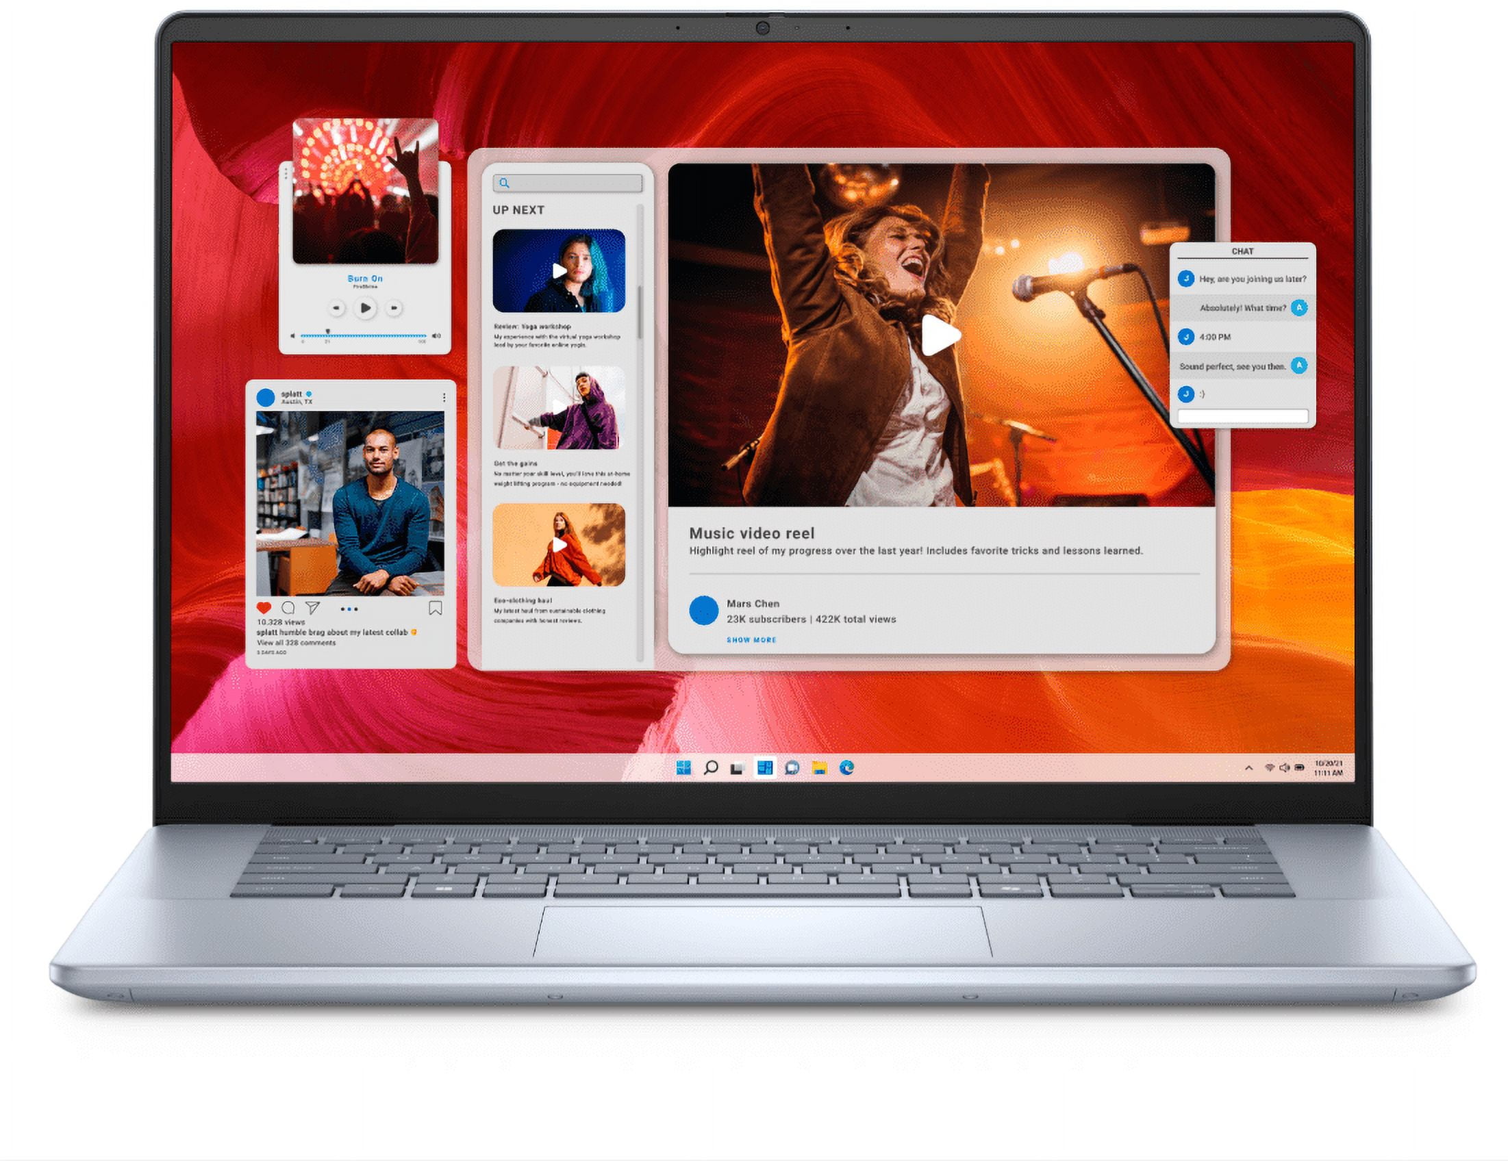Screen dimensions: 1508x1161
Task: Play the Yoga workshop review thumbnail
Action: click(x=559, y=270)
